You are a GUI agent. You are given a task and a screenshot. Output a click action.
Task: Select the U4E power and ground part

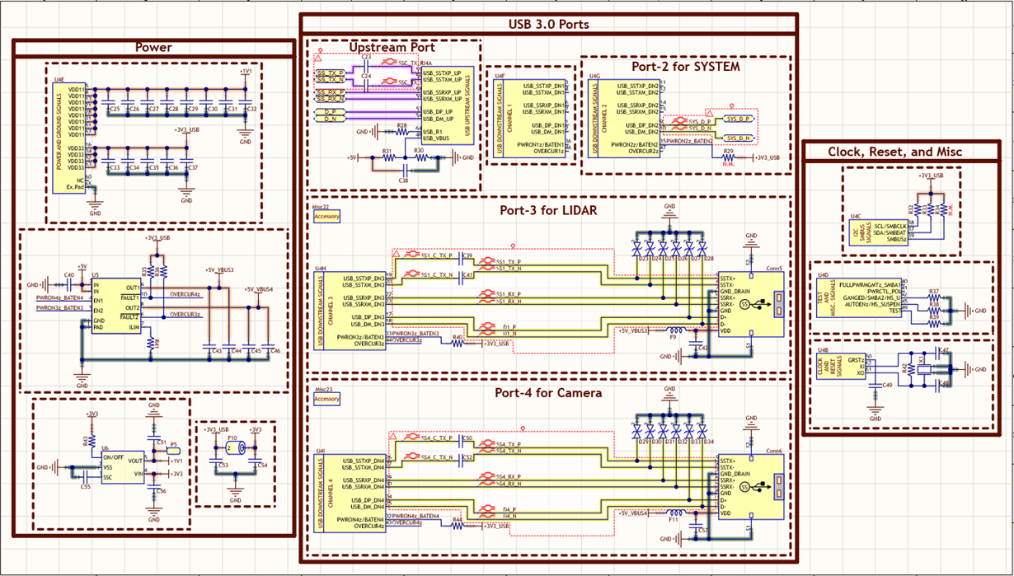[x=69, y=137]
